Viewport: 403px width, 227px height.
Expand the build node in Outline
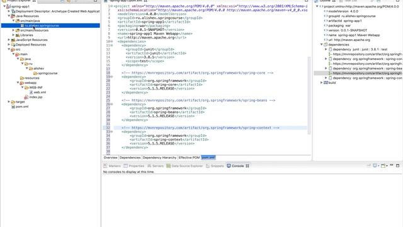pyautogui.click(x=321, y=83)
